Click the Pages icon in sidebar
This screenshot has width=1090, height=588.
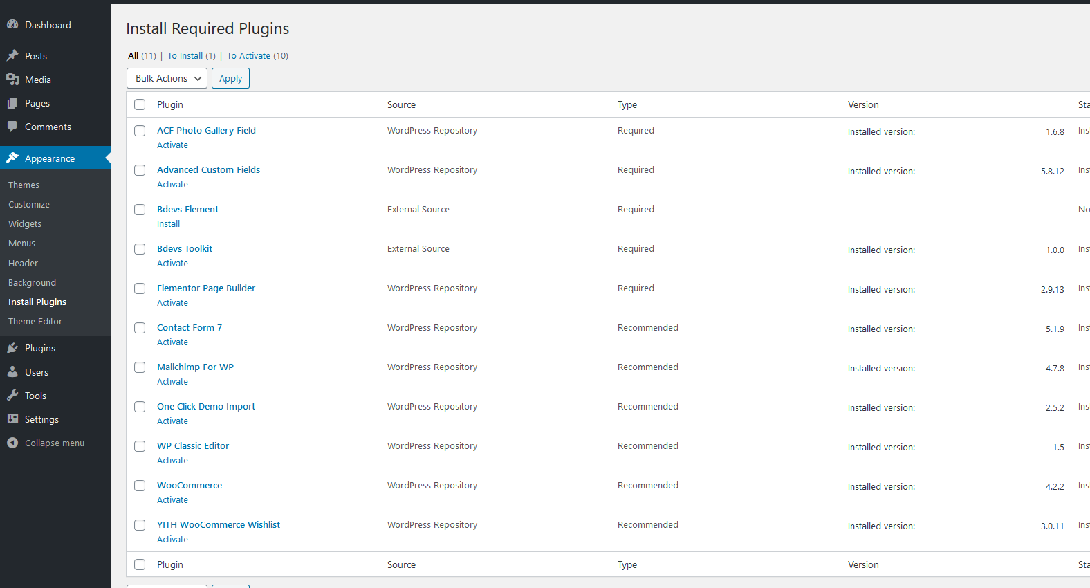12,103
